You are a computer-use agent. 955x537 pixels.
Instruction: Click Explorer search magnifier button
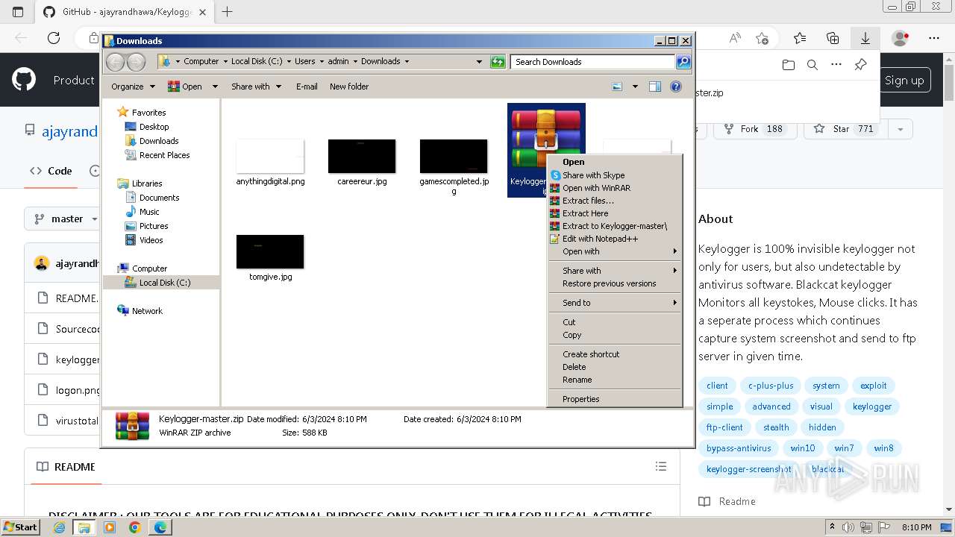tap(683, 62)
